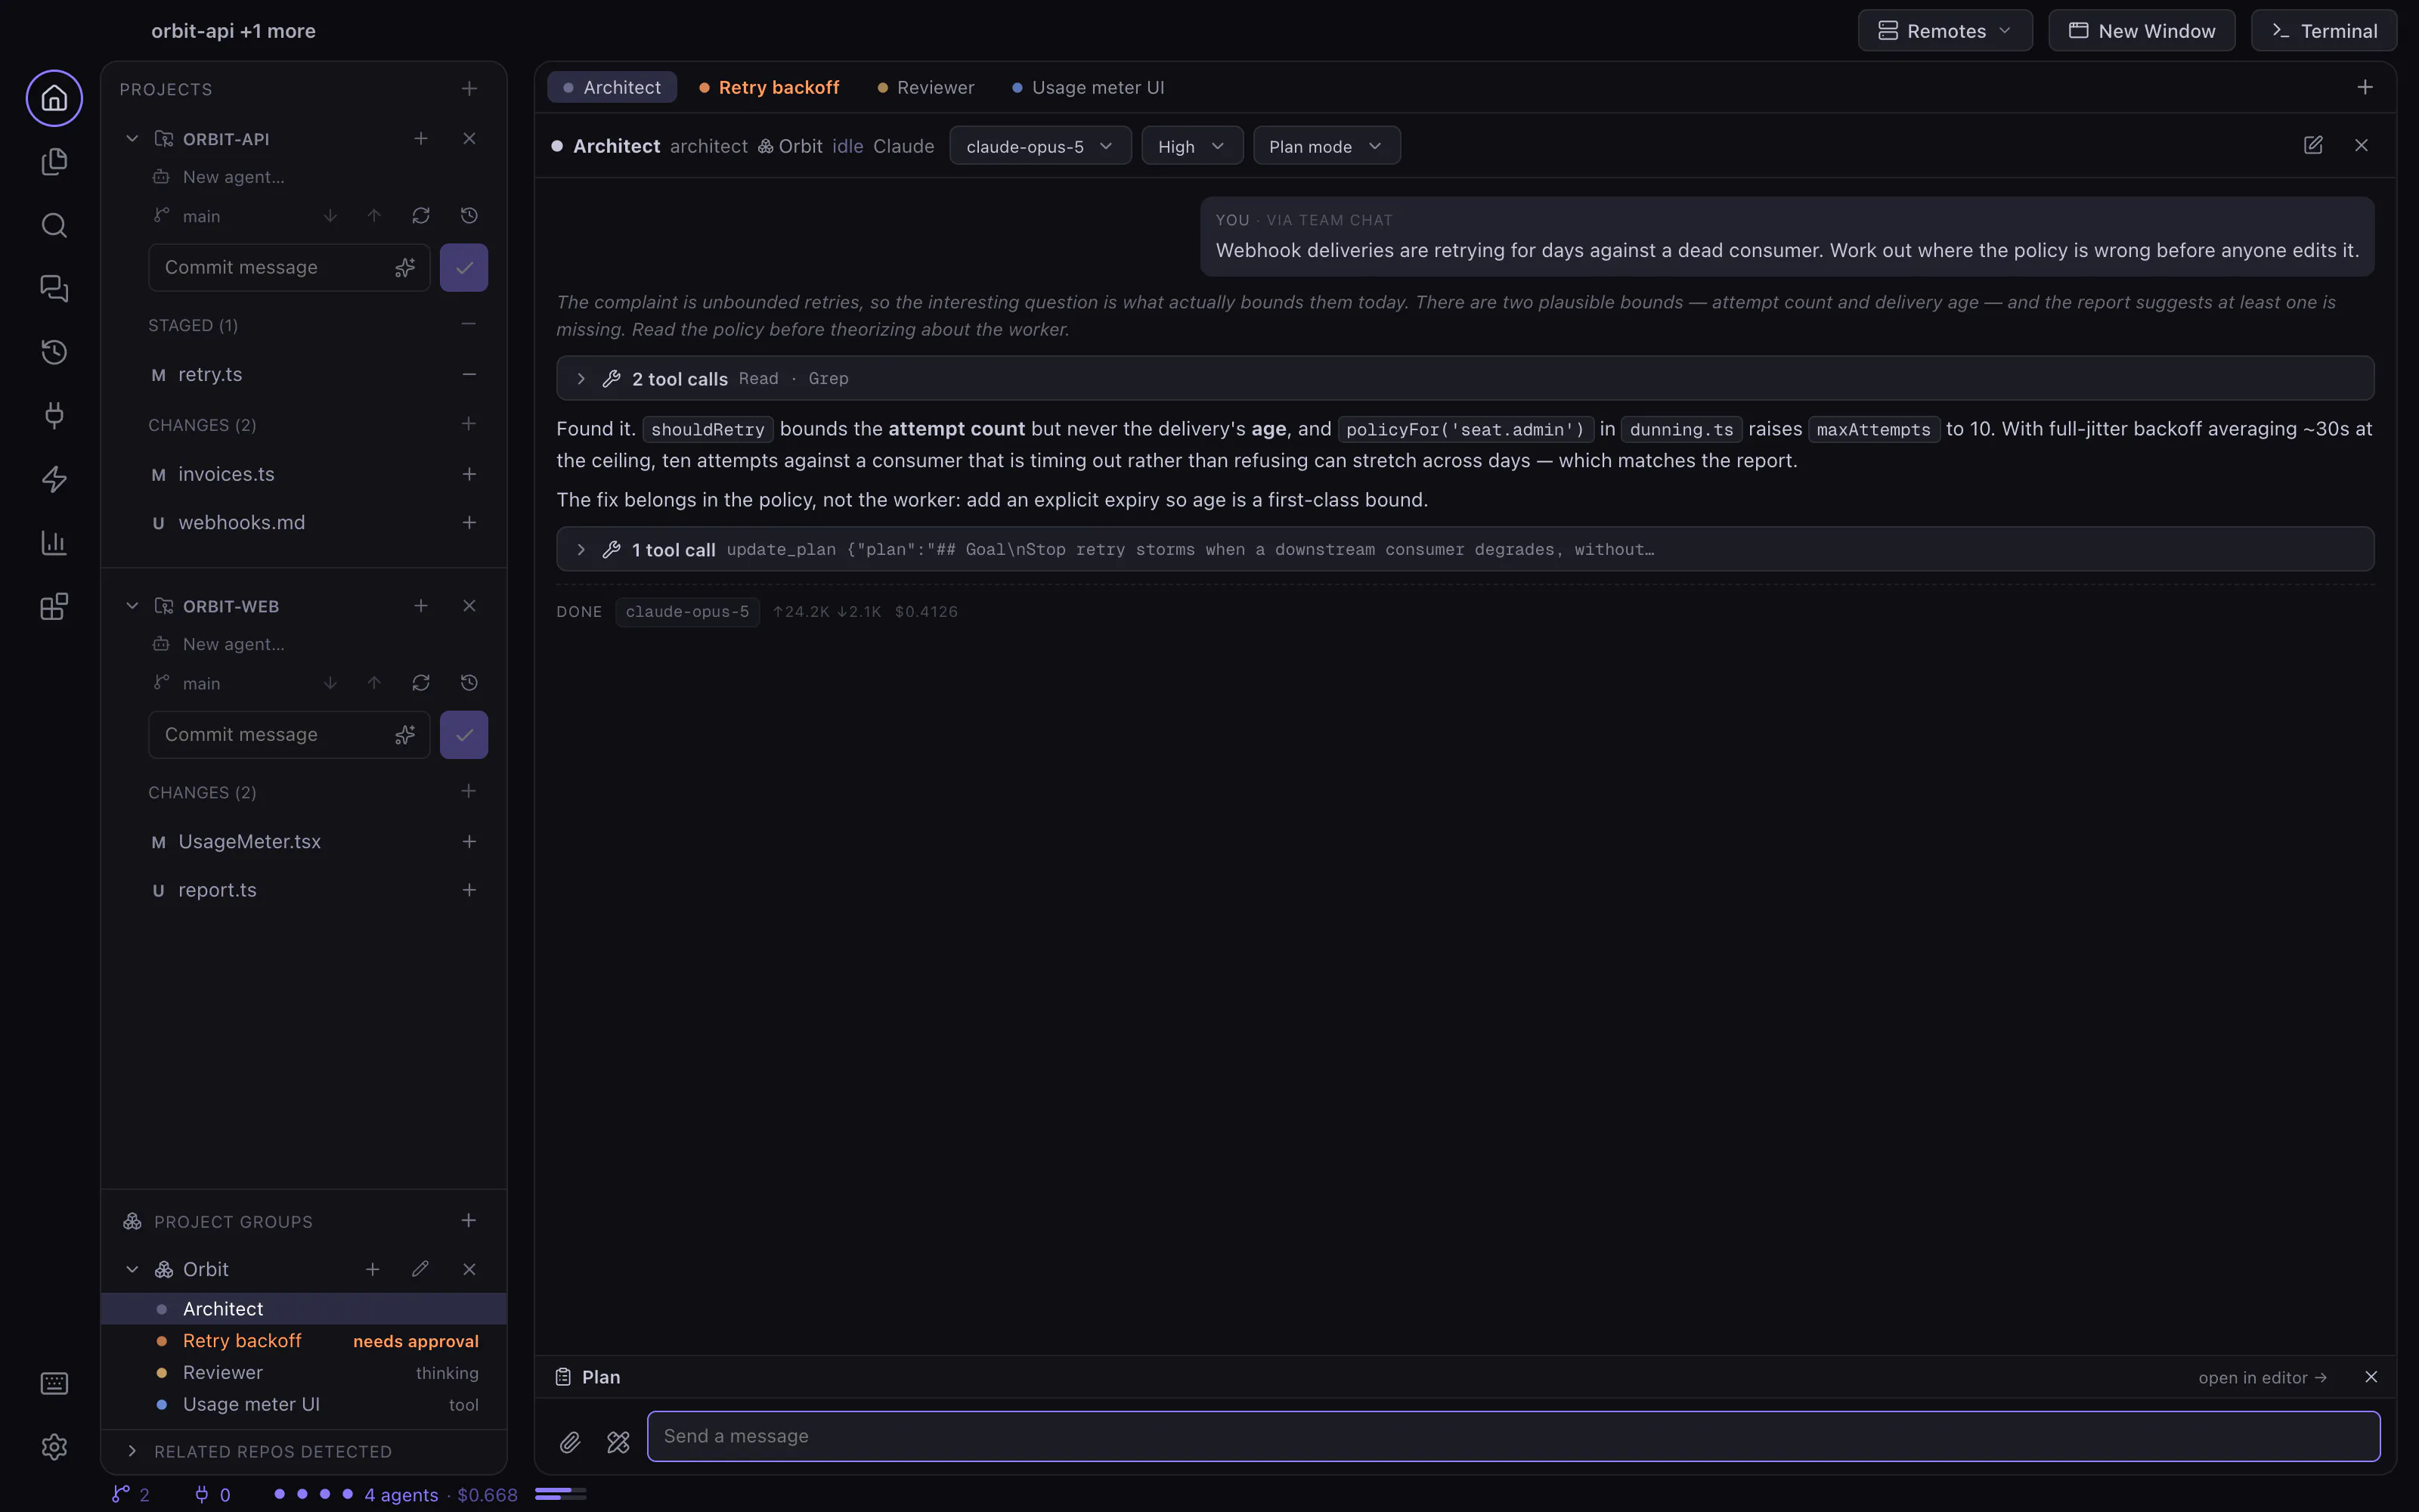The image size is (2419, 1512).
Task: Commit ORBIT-WEB changes with checkmark button
Action: [x=464, y=735]
